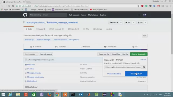Toggle the Clone or download dropdown
173x97 pixels.
point(139,54)
